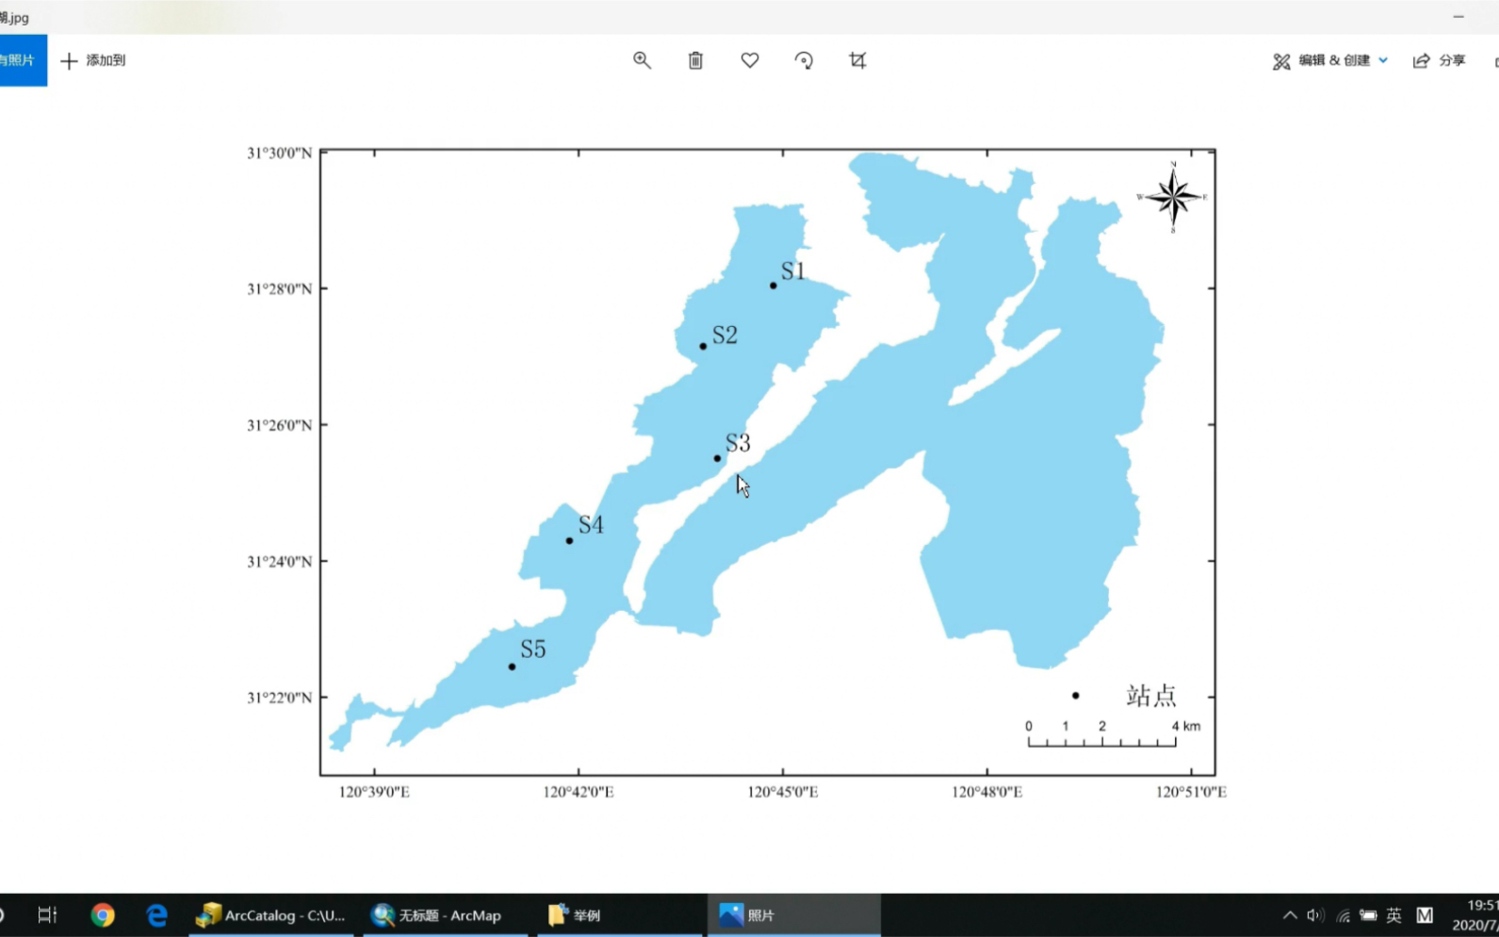Switch to ArcMap taskbar window
1499x937 pixels.
tap(445, 914)
